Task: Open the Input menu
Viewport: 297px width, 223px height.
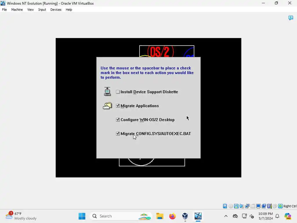Action: [42, 10]
